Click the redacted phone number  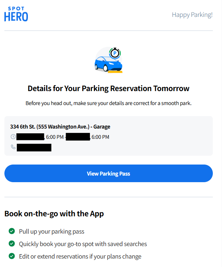(x=34, y=148)
